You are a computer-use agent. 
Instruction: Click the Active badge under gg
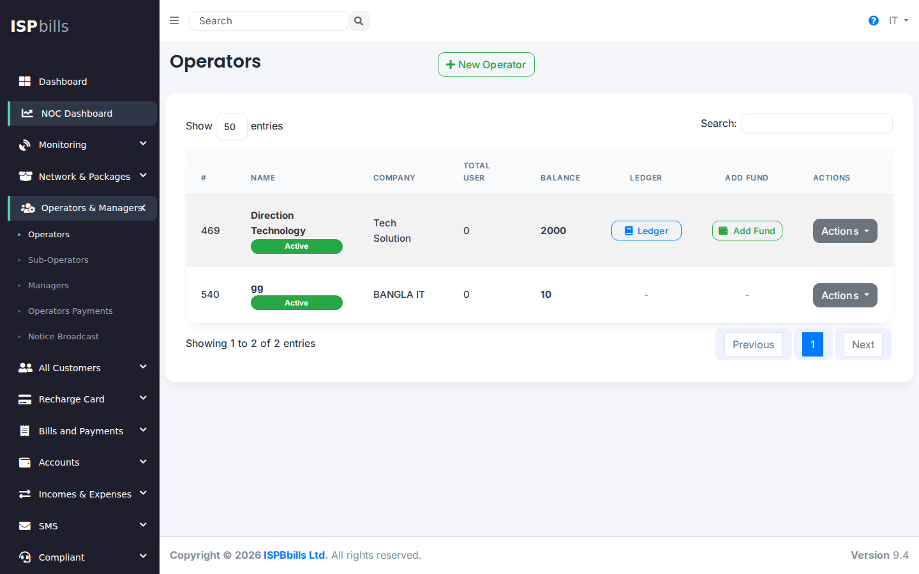click(x=297, y=303)
